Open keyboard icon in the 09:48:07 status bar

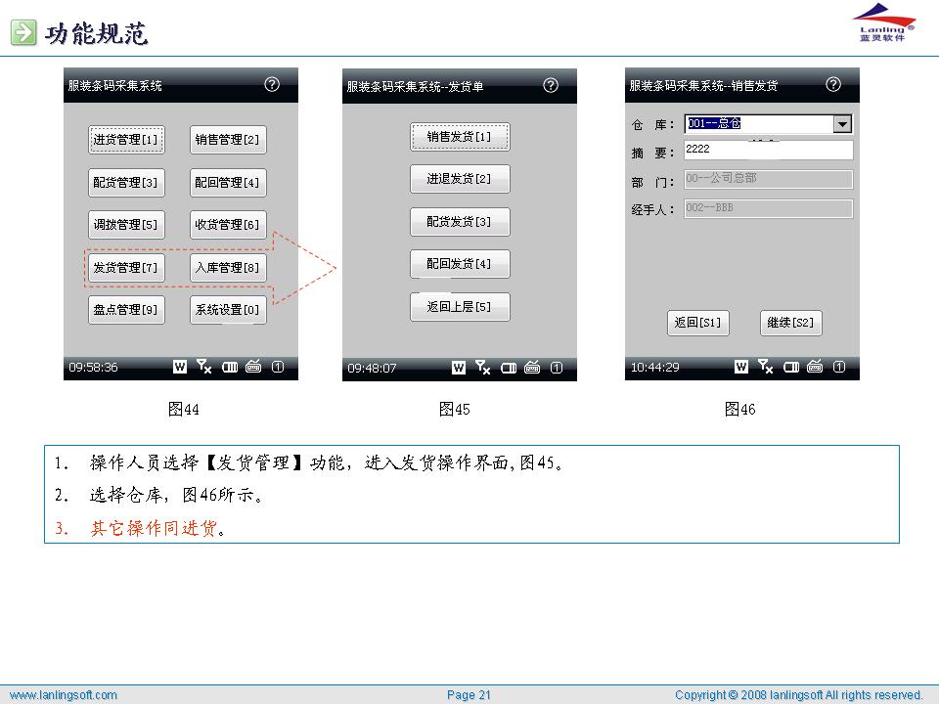[532, 368]
